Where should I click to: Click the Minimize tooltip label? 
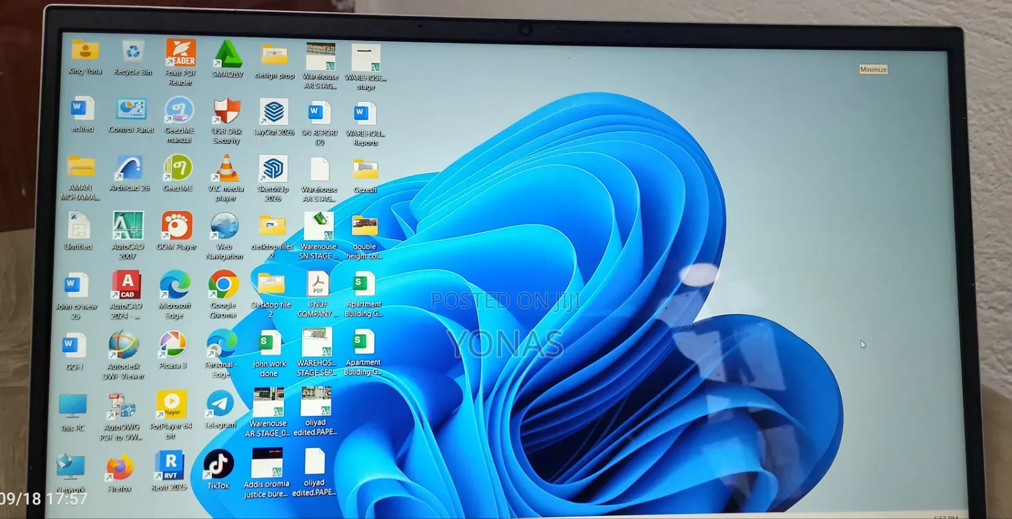(873, 70)
